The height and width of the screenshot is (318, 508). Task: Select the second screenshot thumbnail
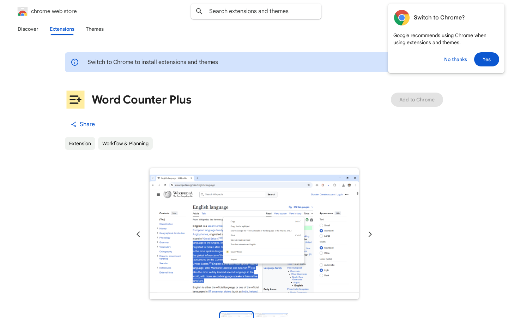[272, 315]
